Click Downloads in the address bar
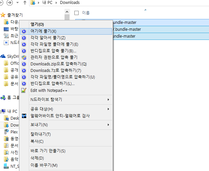209x171 pixels. pyautogui.click(x=70, y=3)
